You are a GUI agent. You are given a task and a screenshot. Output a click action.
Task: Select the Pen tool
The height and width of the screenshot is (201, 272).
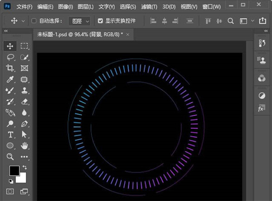(x=24, y=123)
